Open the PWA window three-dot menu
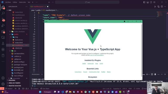This screenshot has height=94, width=168. pos(128,21)
